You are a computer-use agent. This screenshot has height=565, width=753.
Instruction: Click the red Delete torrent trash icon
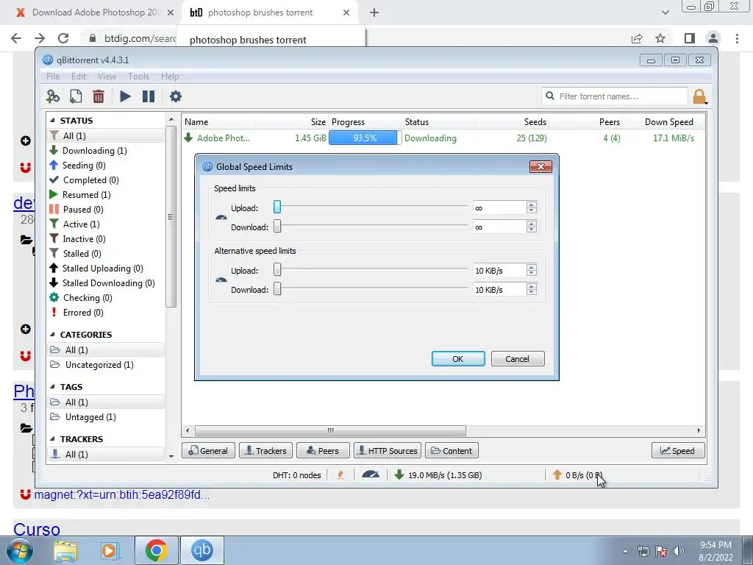coord(99,96)
